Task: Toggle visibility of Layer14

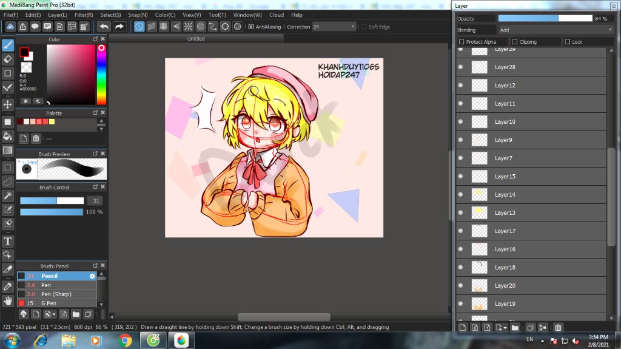Action: click(x=460, y=194)
